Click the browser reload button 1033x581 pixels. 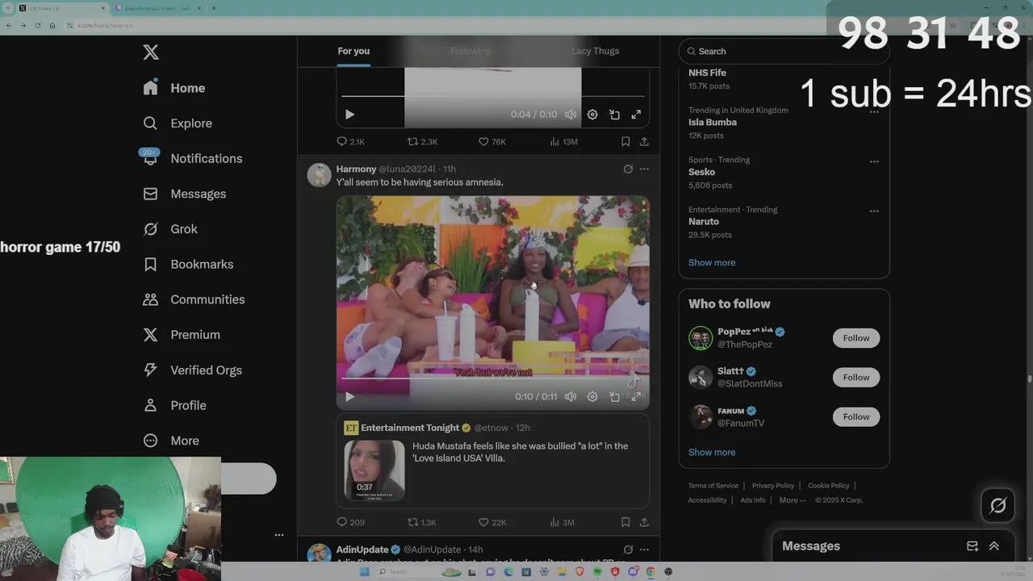click(x=37, y=26)
